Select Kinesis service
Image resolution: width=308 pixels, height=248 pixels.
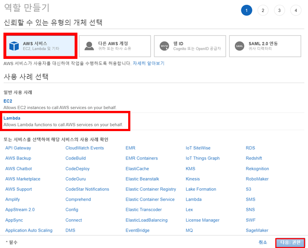point(193,179)
